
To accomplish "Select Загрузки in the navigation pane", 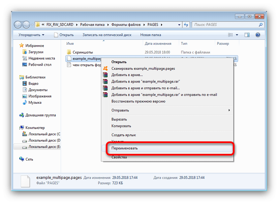I will click(x=35, y=52).
